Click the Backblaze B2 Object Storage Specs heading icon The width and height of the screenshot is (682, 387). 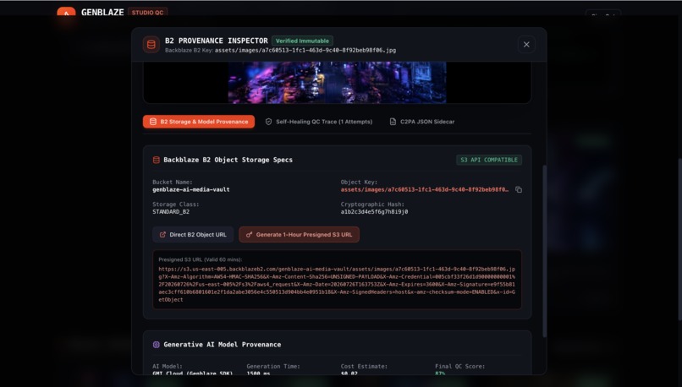pyautogui.click(x=157, y=160)
